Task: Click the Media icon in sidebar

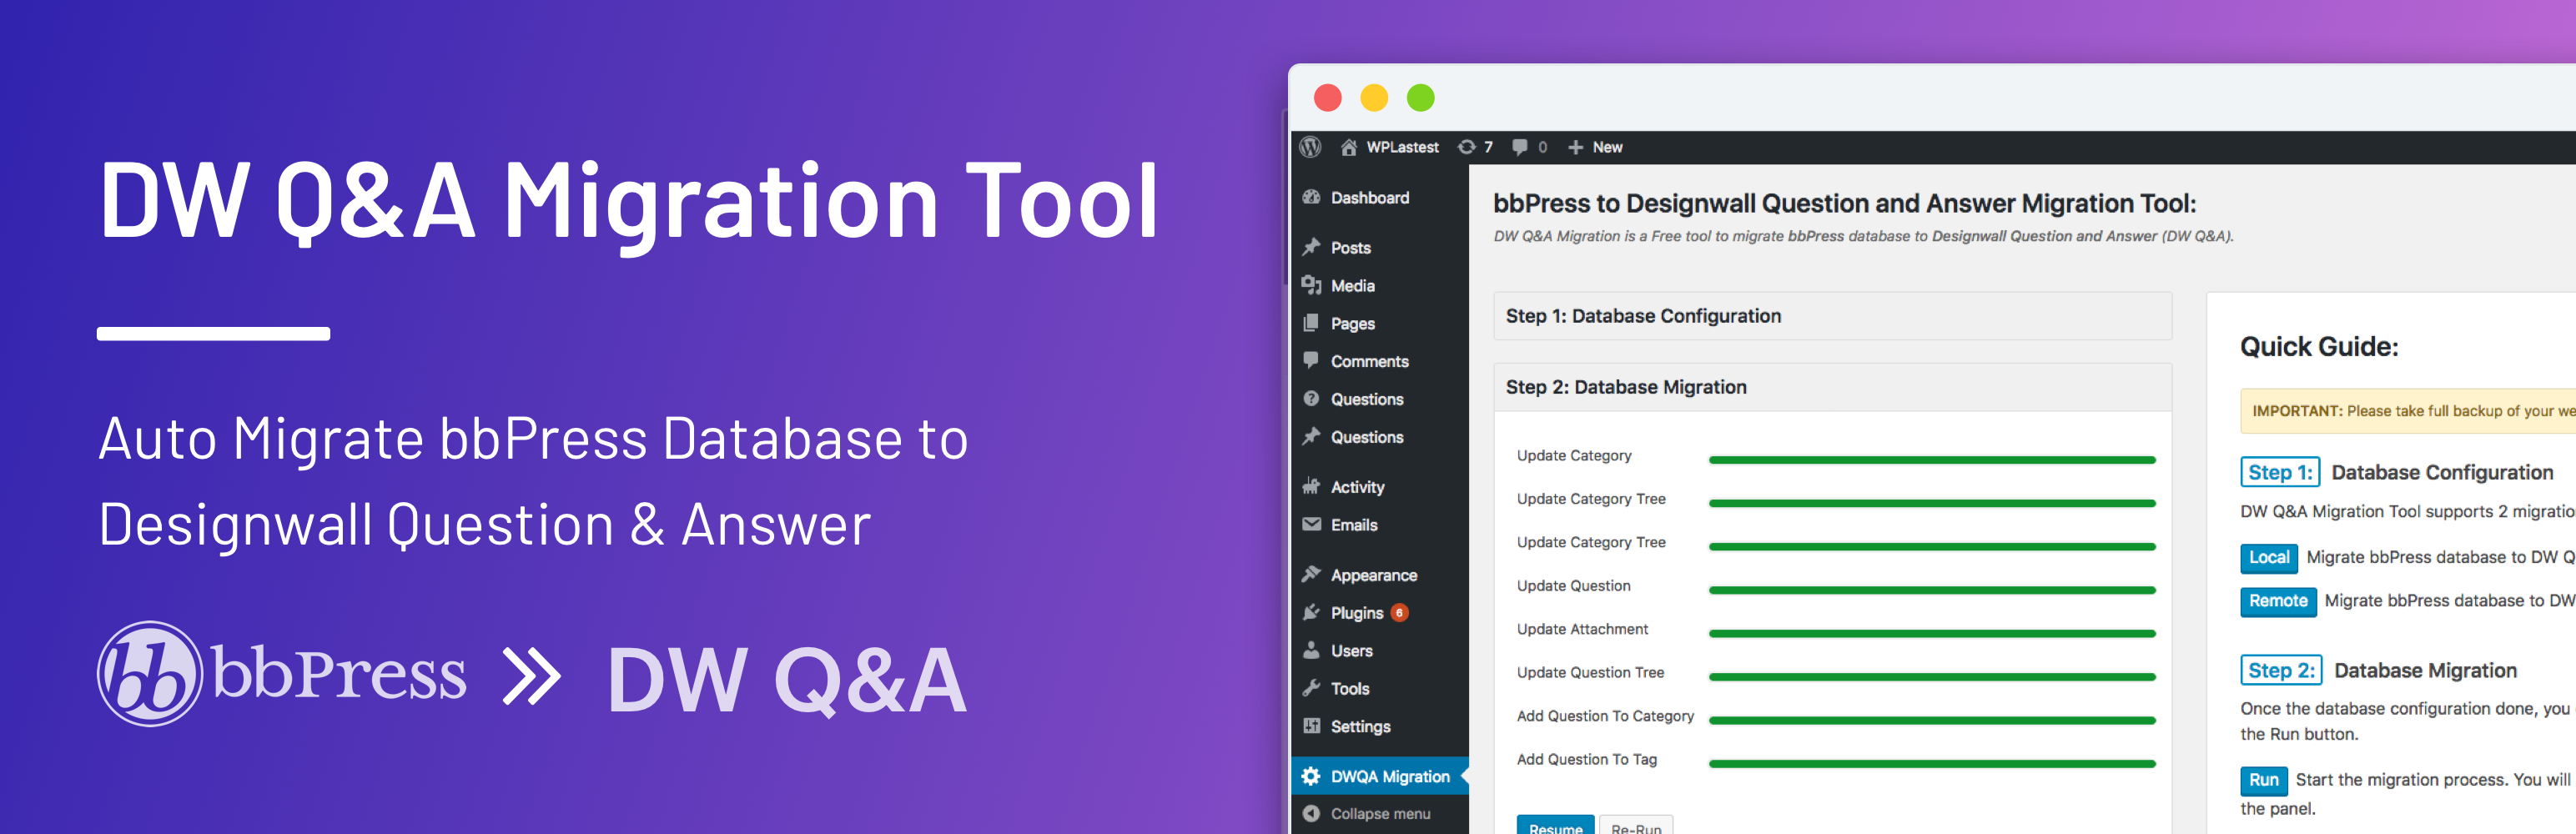Action: pyautogui.click(x=1311, y=285)
